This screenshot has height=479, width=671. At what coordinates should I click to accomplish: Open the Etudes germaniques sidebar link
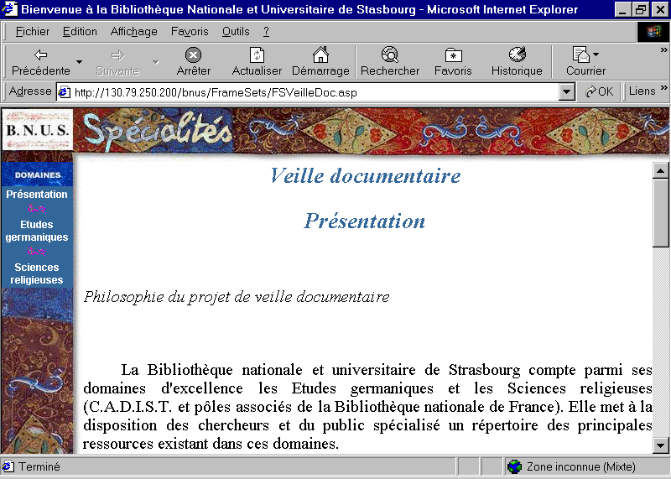click(37, 231)
